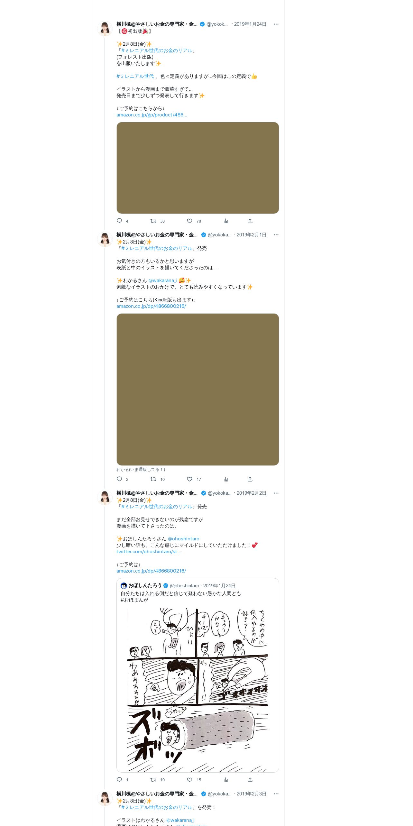Open the quoted manga comic image

coord(197,689)
